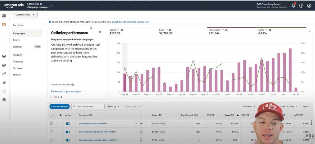Open the settings gear in left sidebar
The width and height of the screenshot is (315, 144).
(x=4, y=100)
